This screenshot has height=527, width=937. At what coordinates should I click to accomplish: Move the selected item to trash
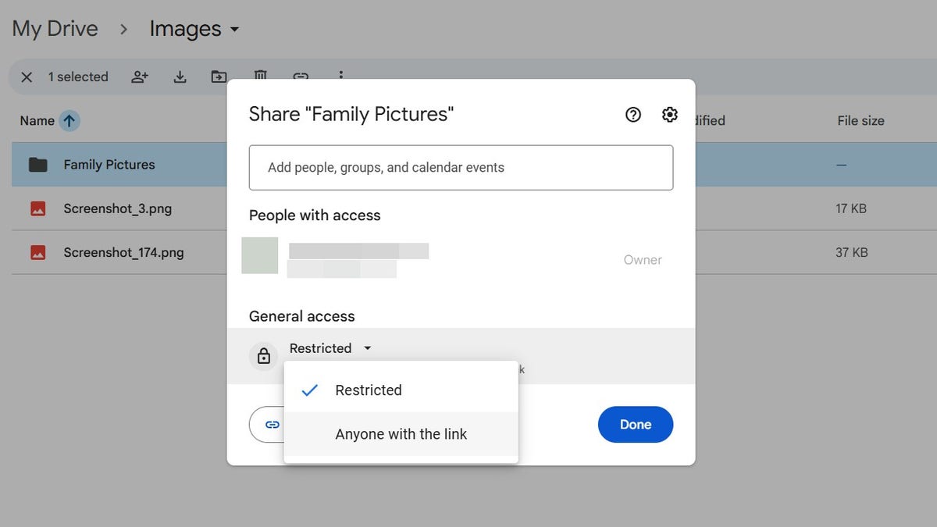point(260,77)
